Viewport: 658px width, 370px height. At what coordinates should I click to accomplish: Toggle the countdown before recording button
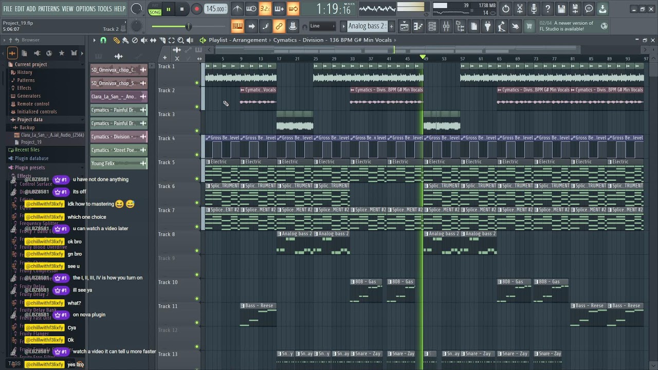[265, 9]
